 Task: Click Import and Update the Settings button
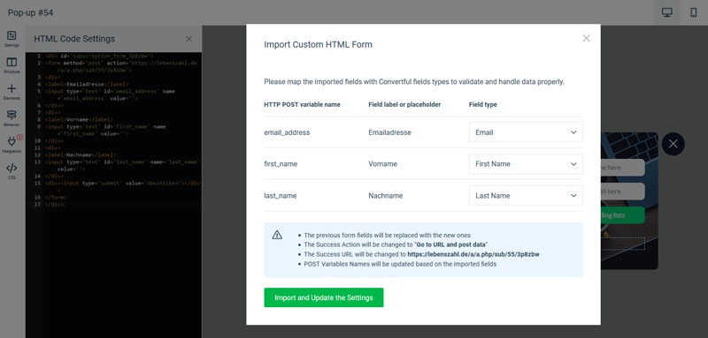click(324, 297)
